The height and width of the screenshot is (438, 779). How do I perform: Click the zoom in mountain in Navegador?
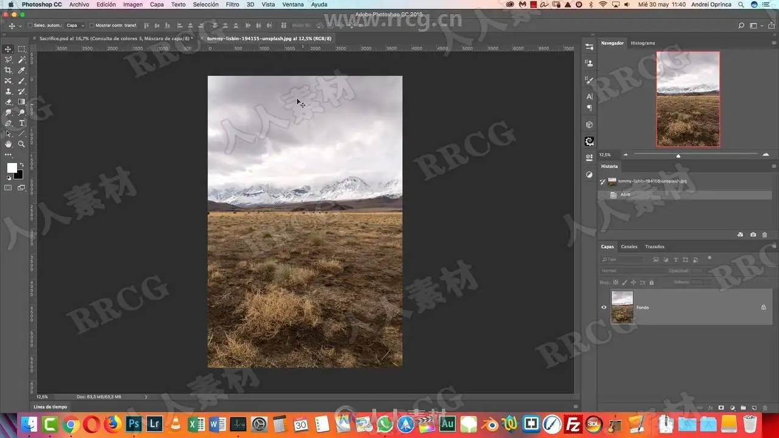pyautogui.click(x=766, y=155)
